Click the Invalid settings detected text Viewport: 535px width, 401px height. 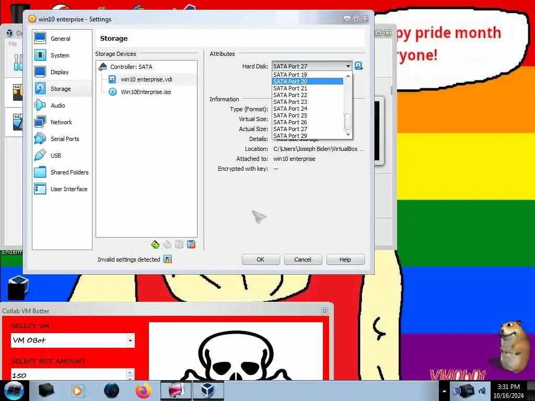[x=129, y=260]
